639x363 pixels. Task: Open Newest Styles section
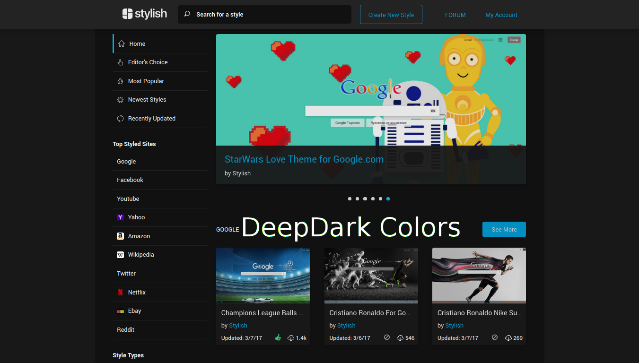(x=160, y=100)
